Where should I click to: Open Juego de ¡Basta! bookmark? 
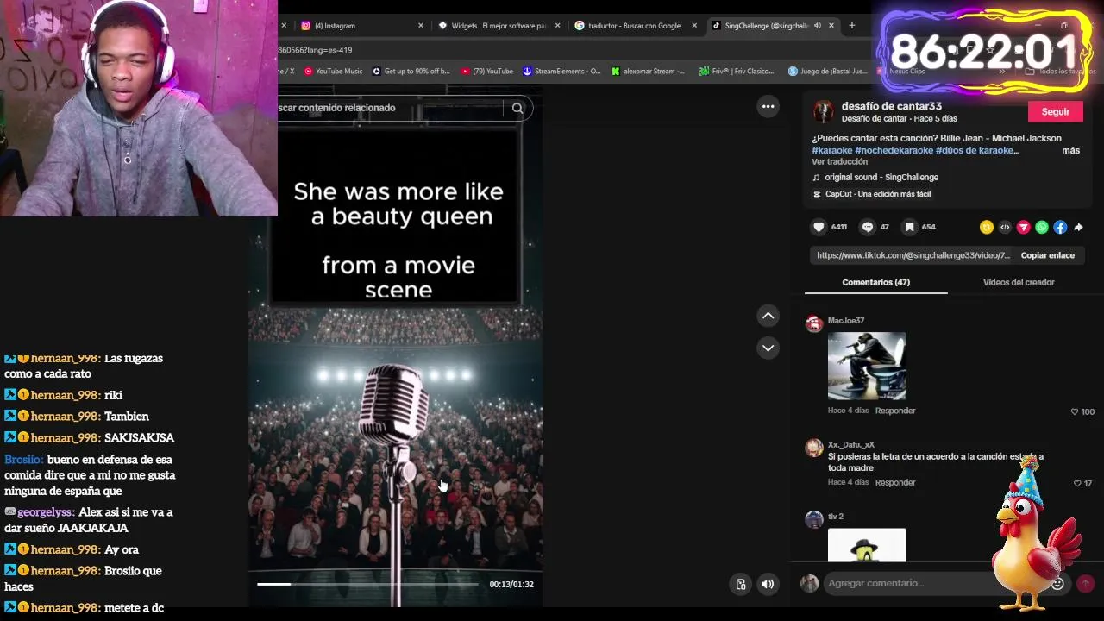[828, 71]
